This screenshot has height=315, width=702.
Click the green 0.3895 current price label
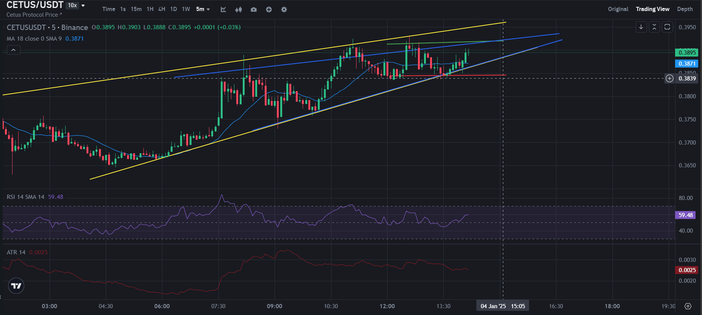click(x=687, y=53)
